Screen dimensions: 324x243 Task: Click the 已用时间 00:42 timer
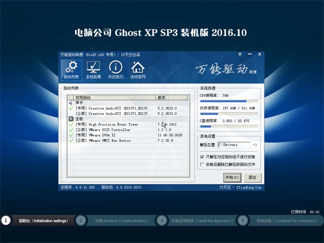[x=305, y=212]
